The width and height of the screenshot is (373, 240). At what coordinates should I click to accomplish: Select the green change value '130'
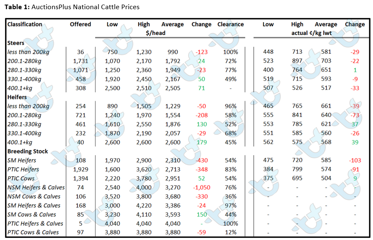tap(202, 124)
